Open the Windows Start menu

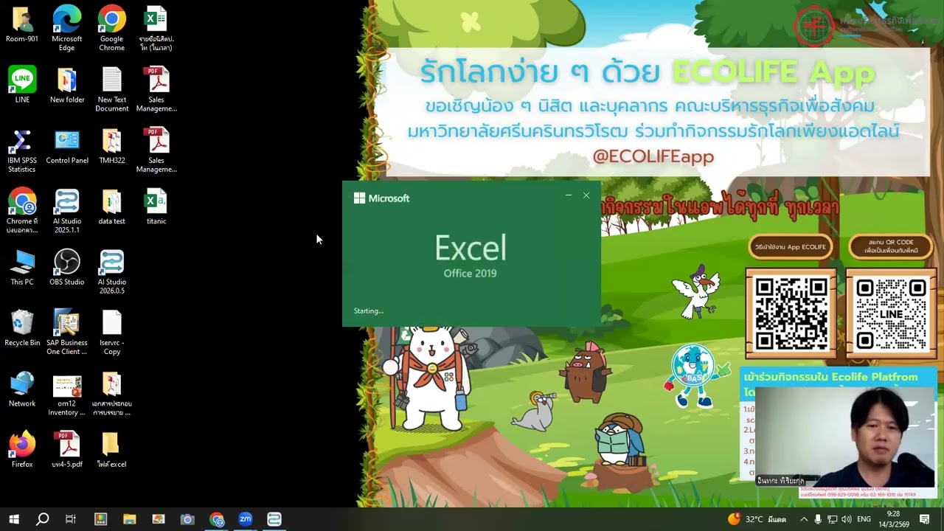point(14,519)
